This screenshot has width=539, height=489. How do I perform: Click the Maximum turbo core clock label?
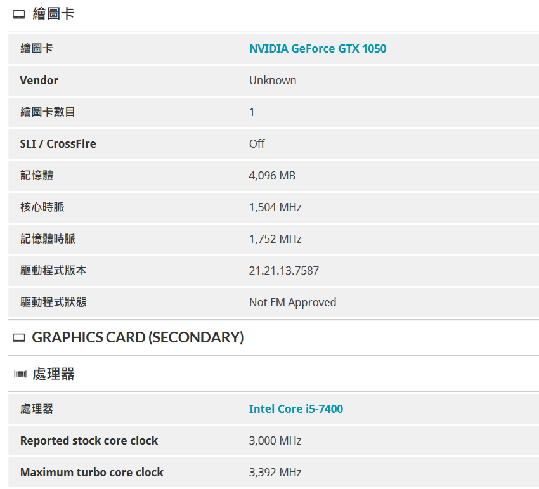pyautogui.click(x=92, y=473)
